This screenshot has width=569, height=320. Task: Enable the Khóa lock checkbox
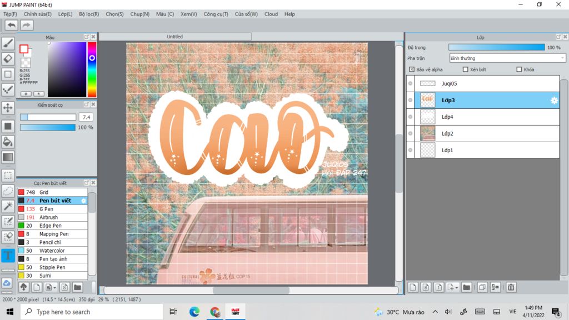click(x=520, y=69)
